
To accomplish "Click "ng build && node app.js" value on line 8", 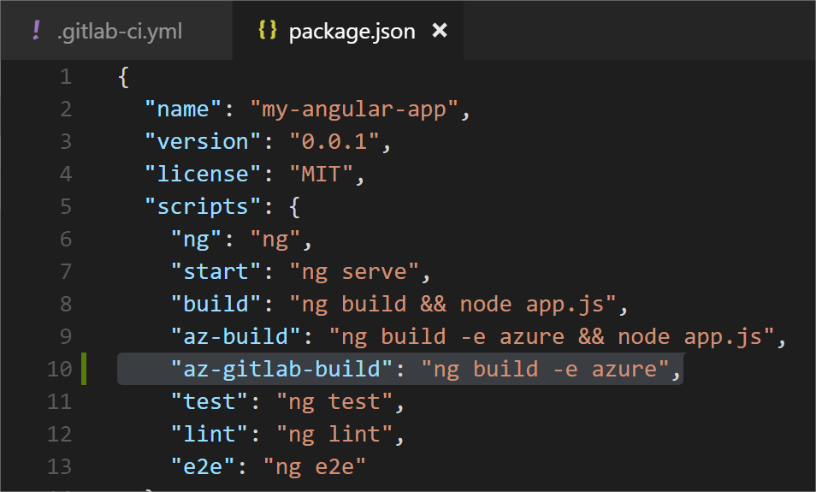I will (452, 305).
